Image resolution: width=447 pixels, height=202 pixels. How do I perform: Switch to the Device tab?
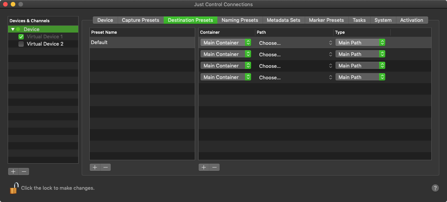105,20
